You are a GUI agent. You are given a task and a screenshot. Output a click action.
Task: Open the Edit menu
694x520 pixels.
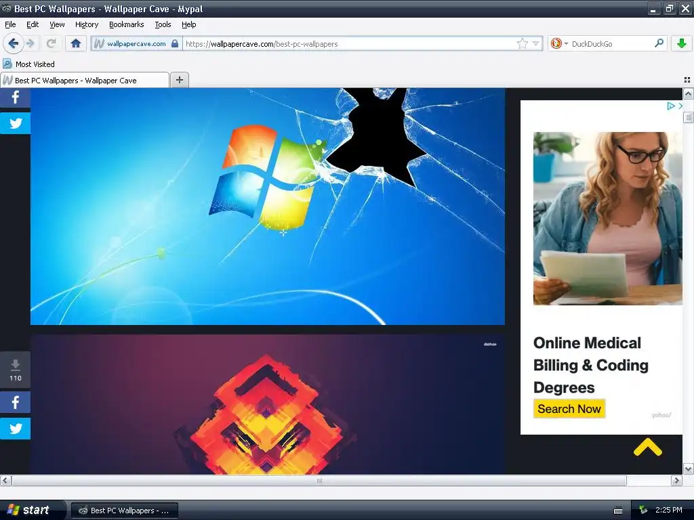(x=33, y=24)
